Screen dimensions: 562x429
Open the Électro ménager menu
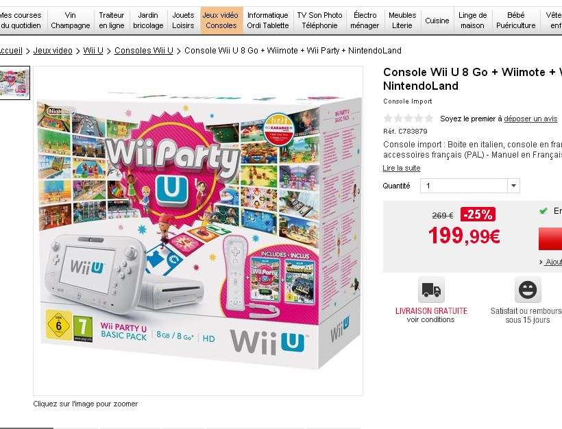365,21
